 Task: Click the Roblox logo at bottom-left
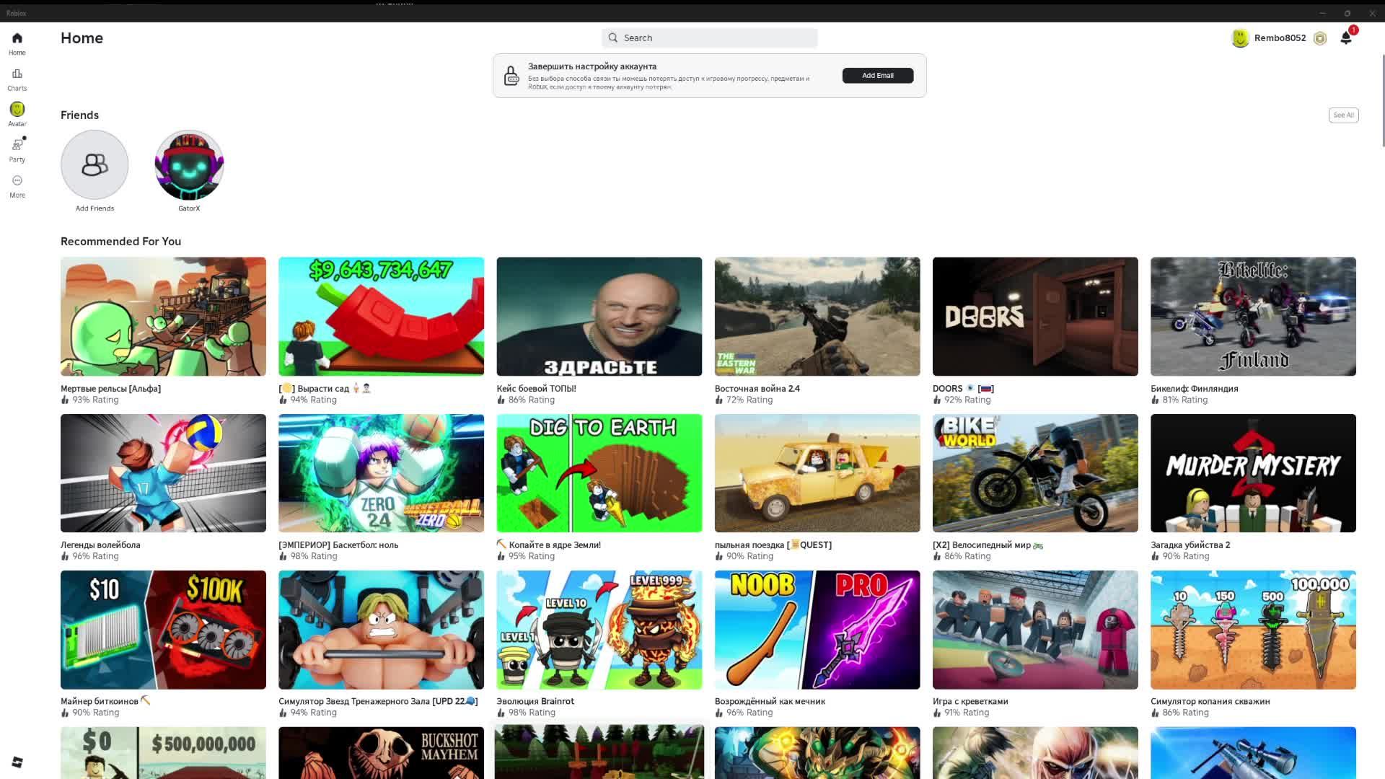pyautogui.click(x=17, y=762)
